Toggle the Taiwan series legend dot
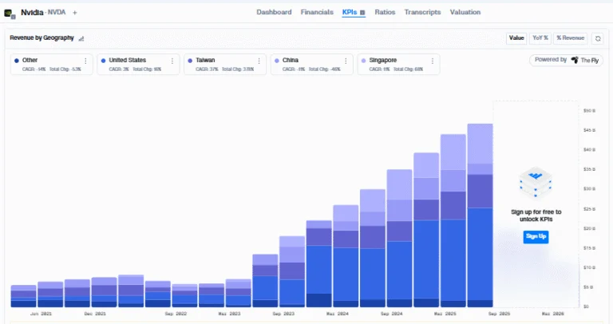Image resolution: width=613 pixels, height=324 pixels. [x=190, y=61]
